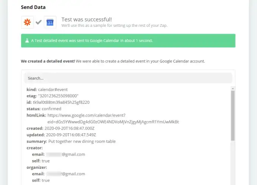
Task: Click the green test-sent success banner
Action: point(128,41)
